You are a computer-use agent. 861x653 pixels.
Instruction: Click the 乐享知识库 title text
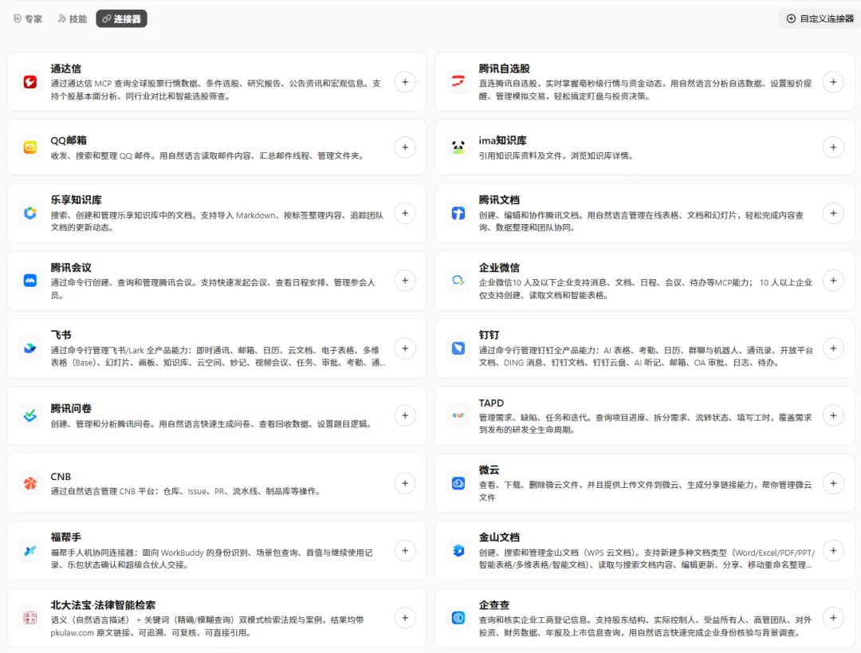click(x=77, y=200)
